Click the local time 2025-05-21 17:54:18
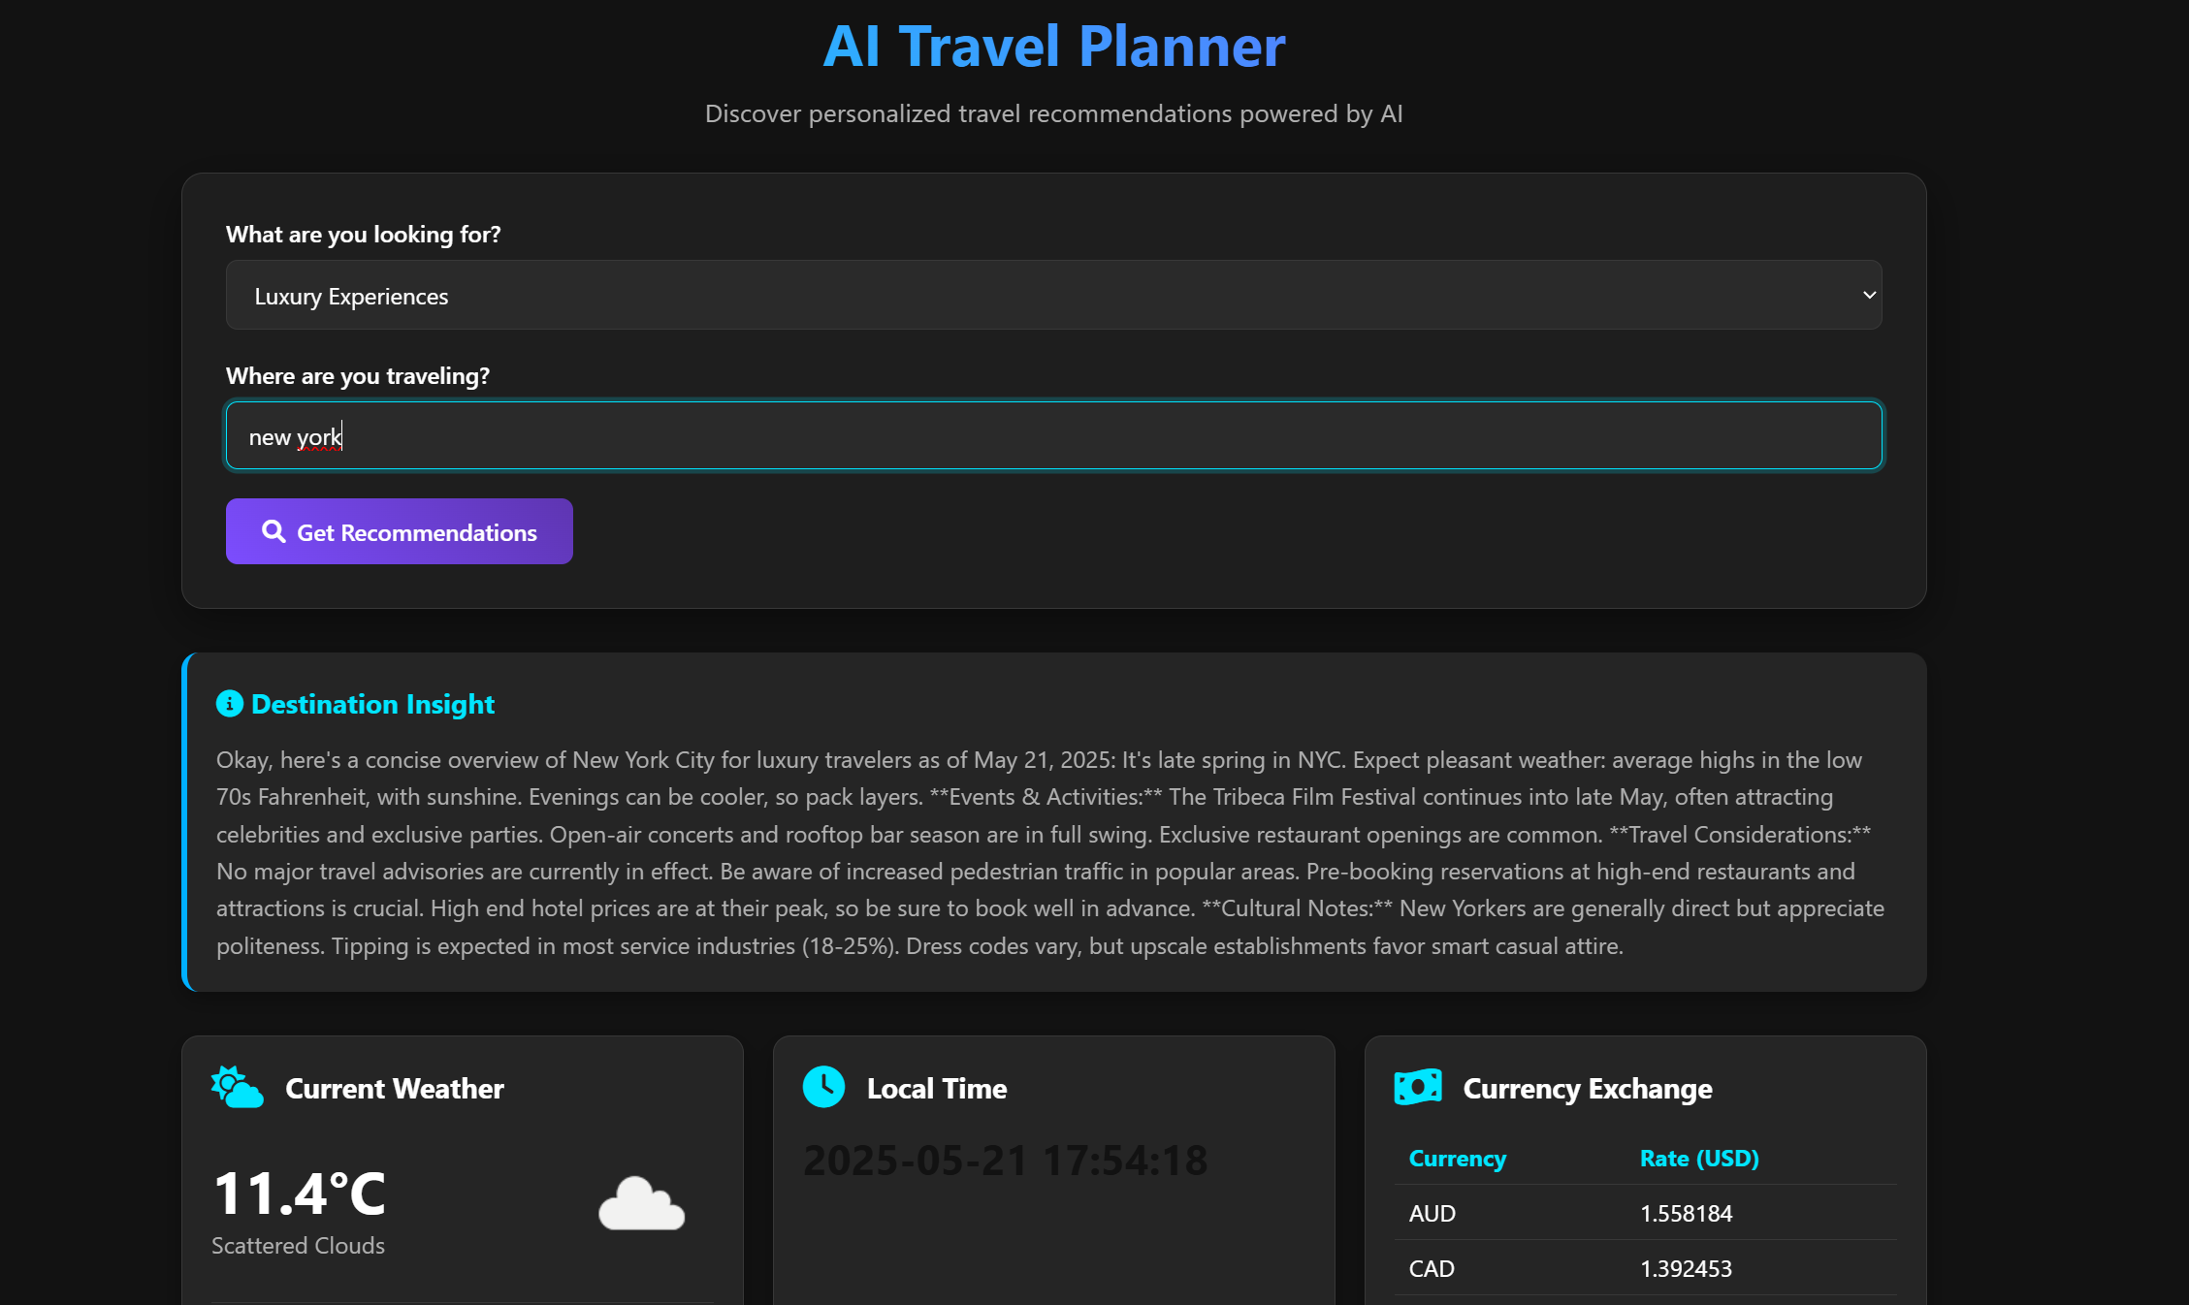This screenshot has width=2189, height=1305. 1006,1161
